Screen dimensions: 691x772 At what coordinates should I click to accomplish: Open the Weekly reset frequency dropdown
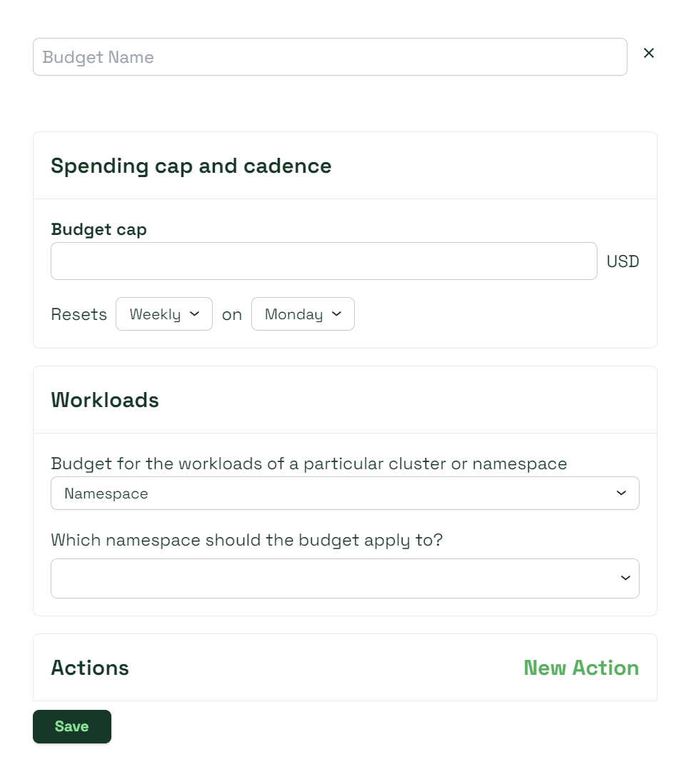pos(164,314)
